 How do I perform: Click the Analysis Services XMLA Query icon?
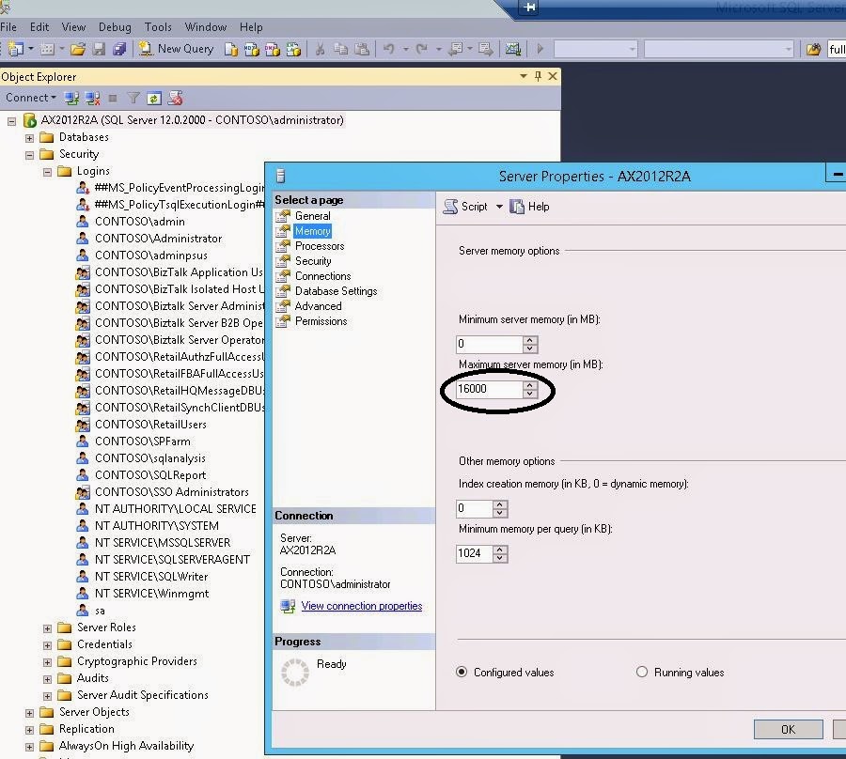[x=293, y=49]
